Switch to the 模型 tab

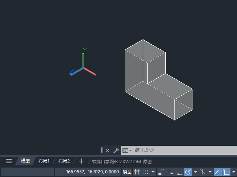pos(25,161)
